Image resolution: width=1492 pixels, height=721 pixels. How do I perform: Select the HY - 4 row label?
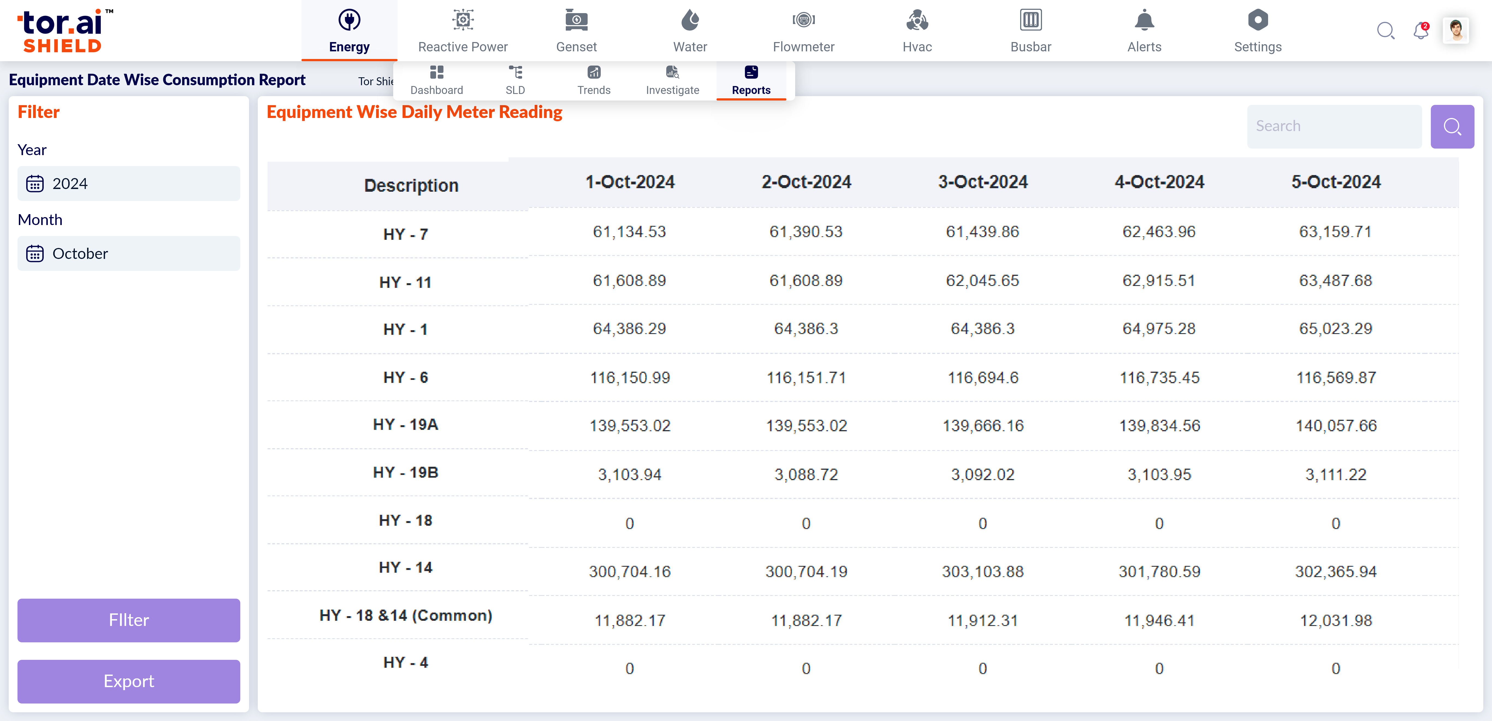(405, 662)
